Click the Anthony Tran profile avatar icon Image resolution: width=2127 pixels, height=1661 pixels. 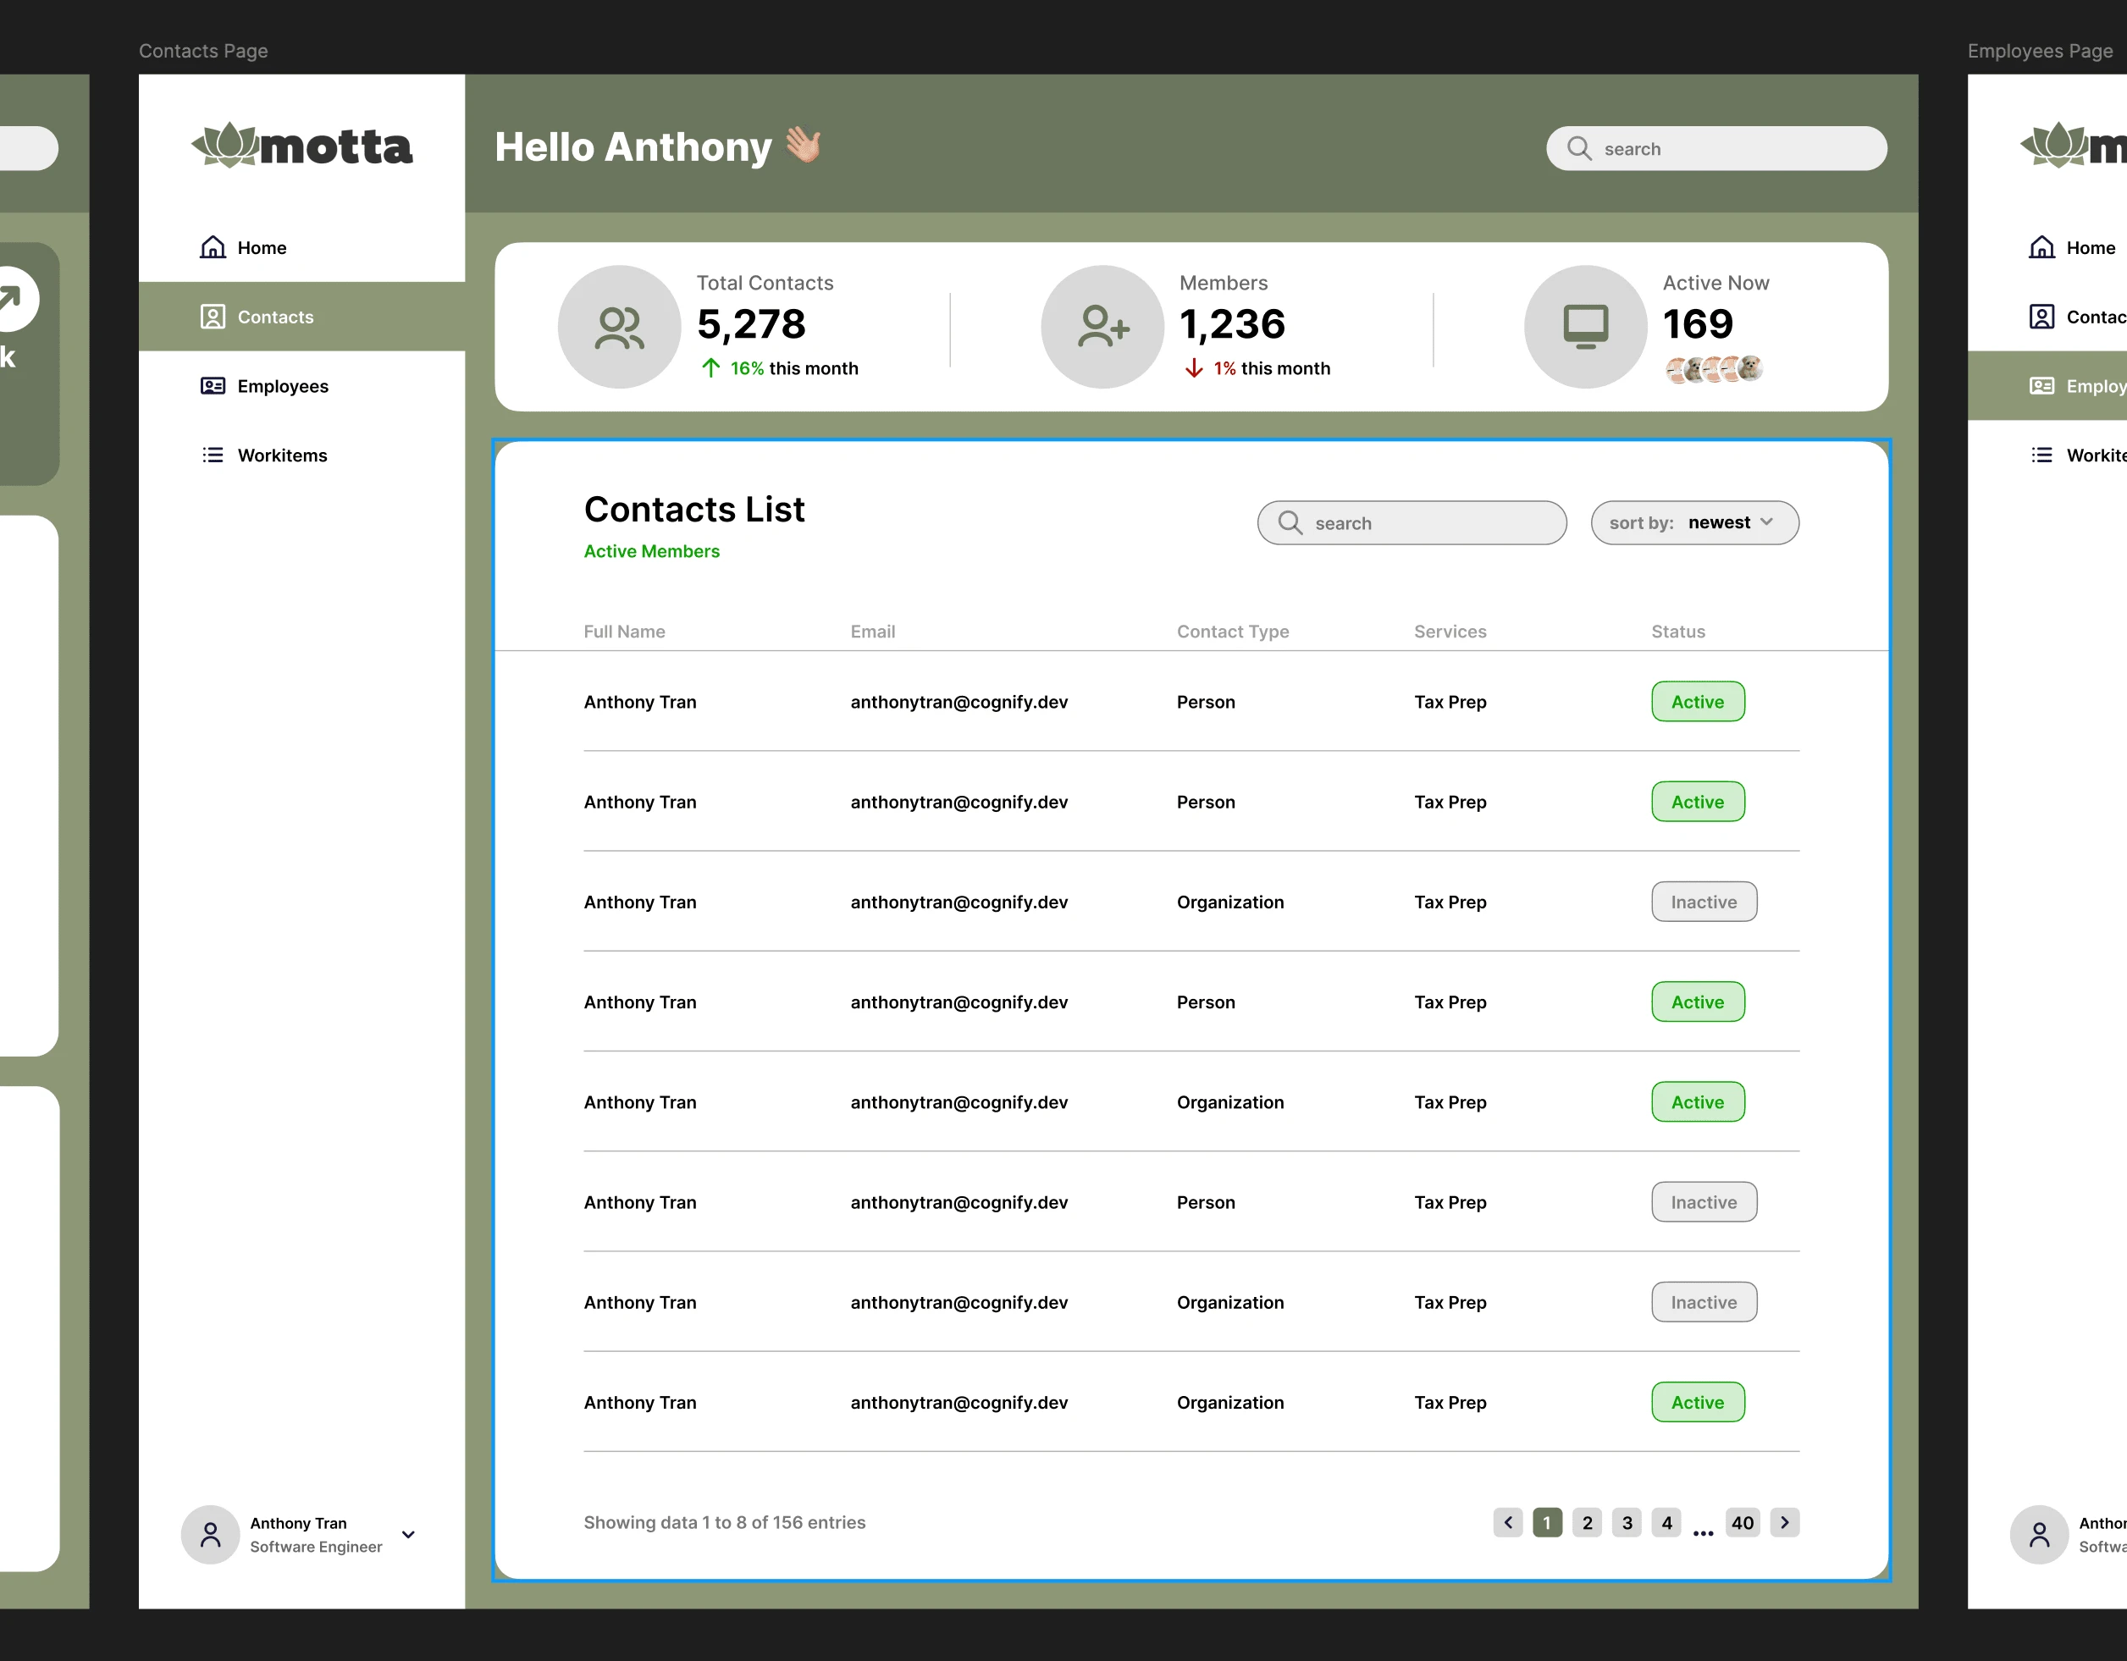tap(210, 1534)
